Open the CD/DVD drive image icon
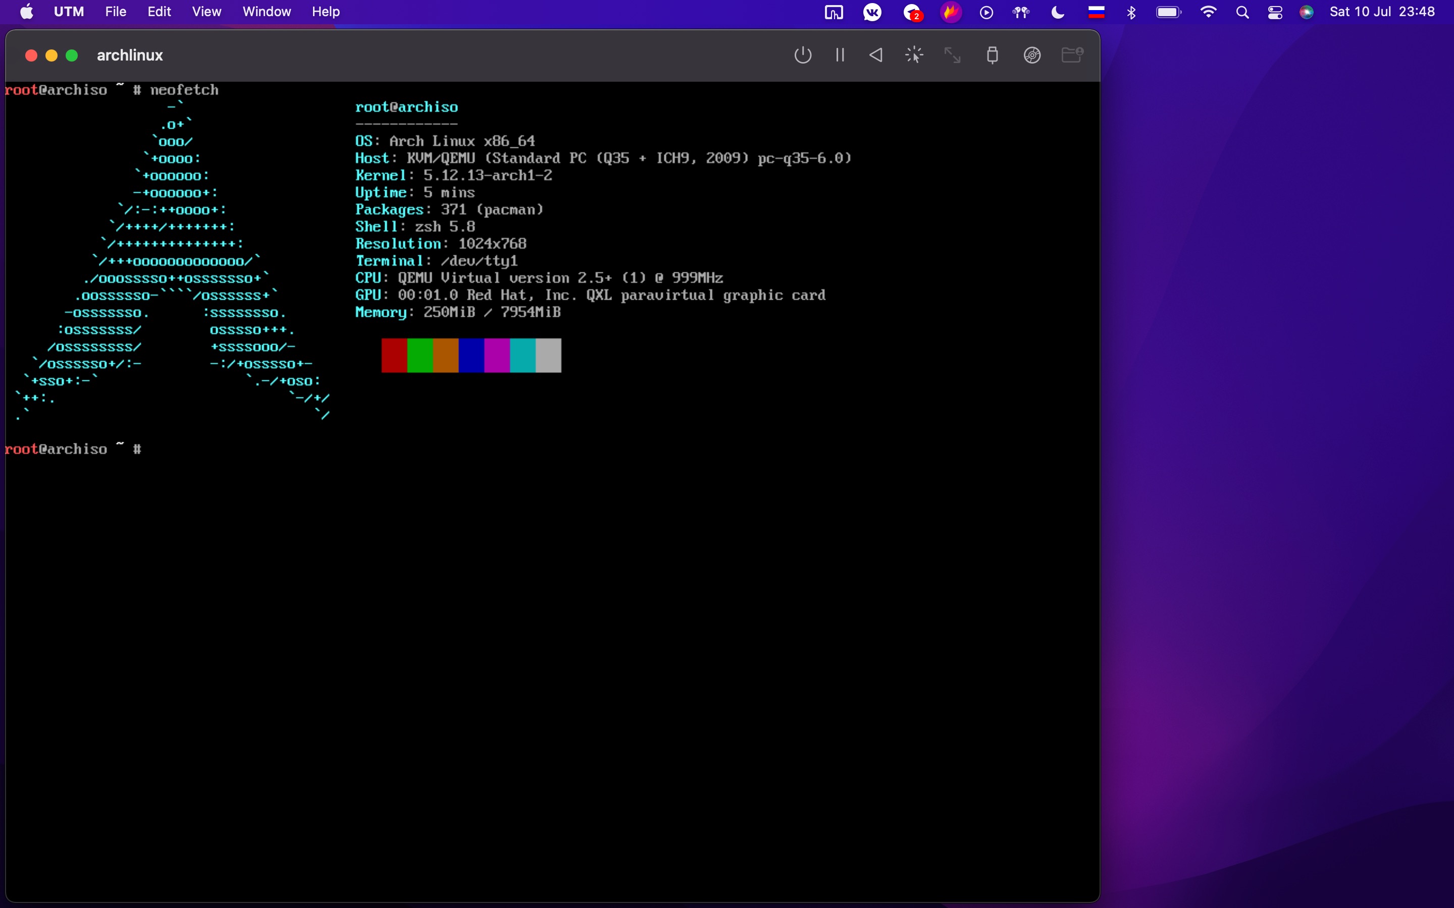 (1032, 55)
